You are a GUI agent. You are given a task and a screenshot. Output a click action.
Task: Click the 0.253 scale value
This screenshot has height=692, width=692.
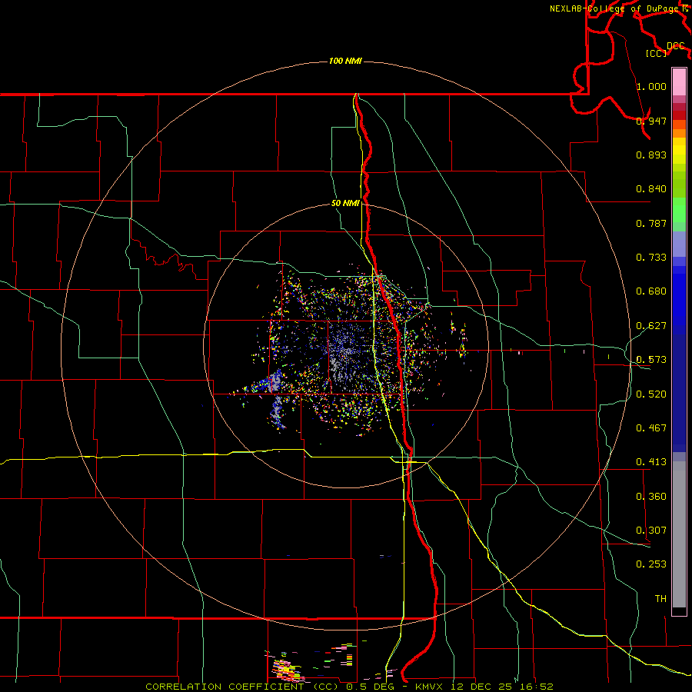click(651, 564)
